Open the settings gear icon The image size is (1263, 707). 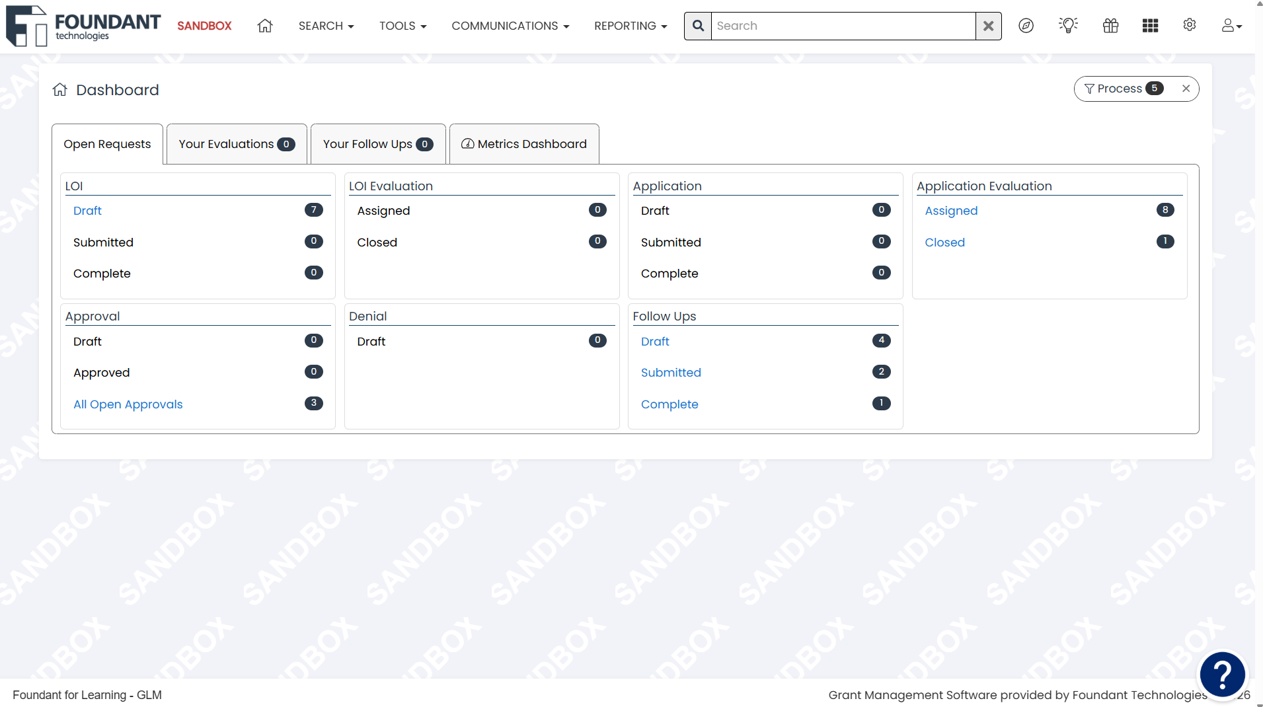(x=1190, y=25)
